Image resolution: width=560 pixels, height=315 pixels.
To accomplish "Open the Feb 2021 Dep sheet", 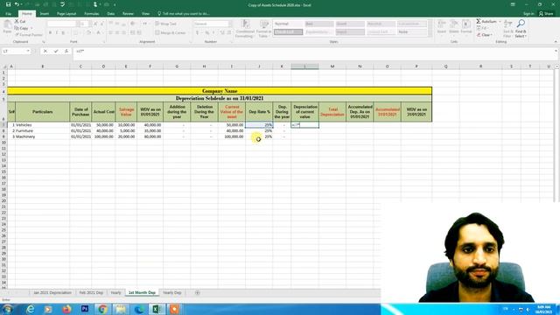I will (91, 292).
